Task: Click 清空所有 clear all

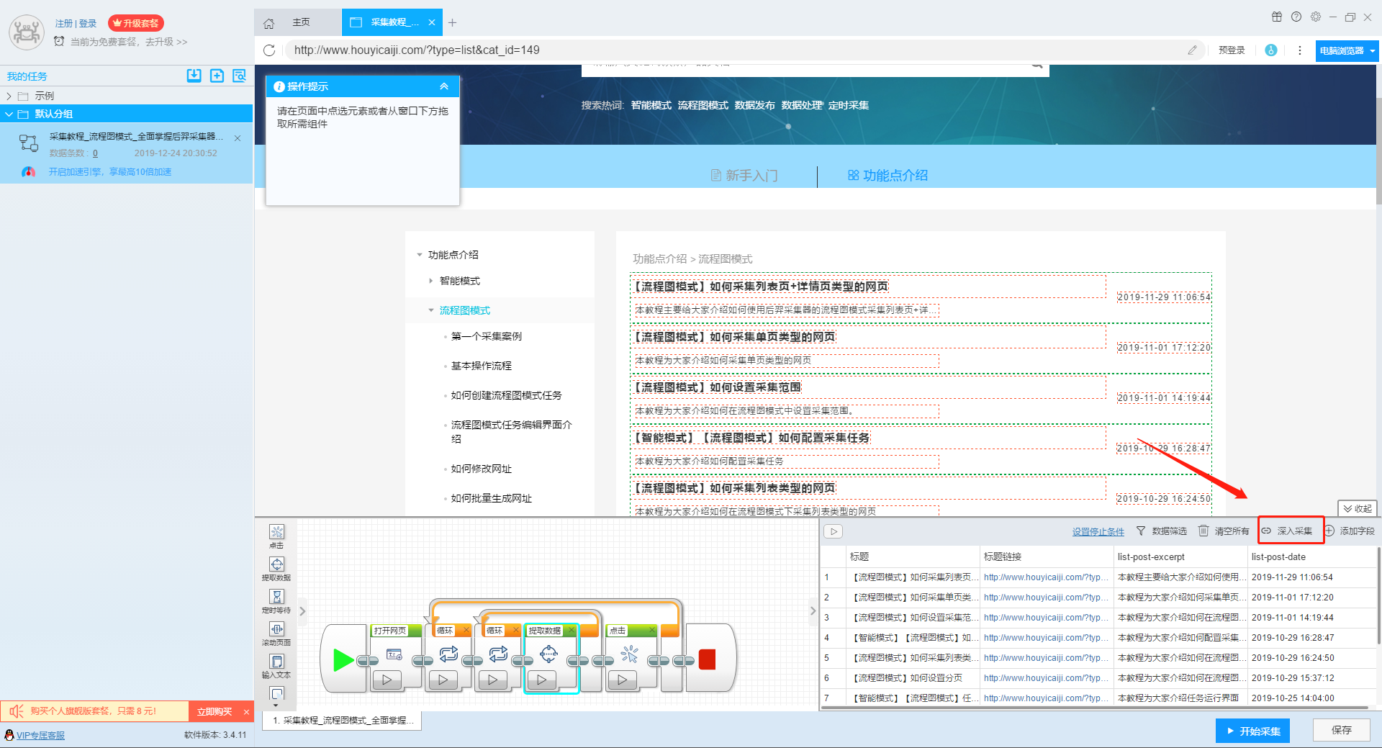Action: (x=1224, y=531)
